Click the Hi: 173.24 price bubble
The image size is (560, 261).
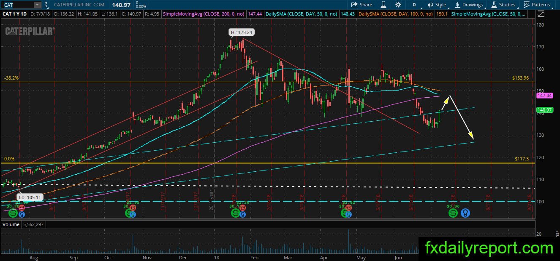tap(242, 32)
